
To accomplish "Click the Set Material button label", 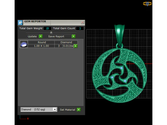I will click(67, 110).
